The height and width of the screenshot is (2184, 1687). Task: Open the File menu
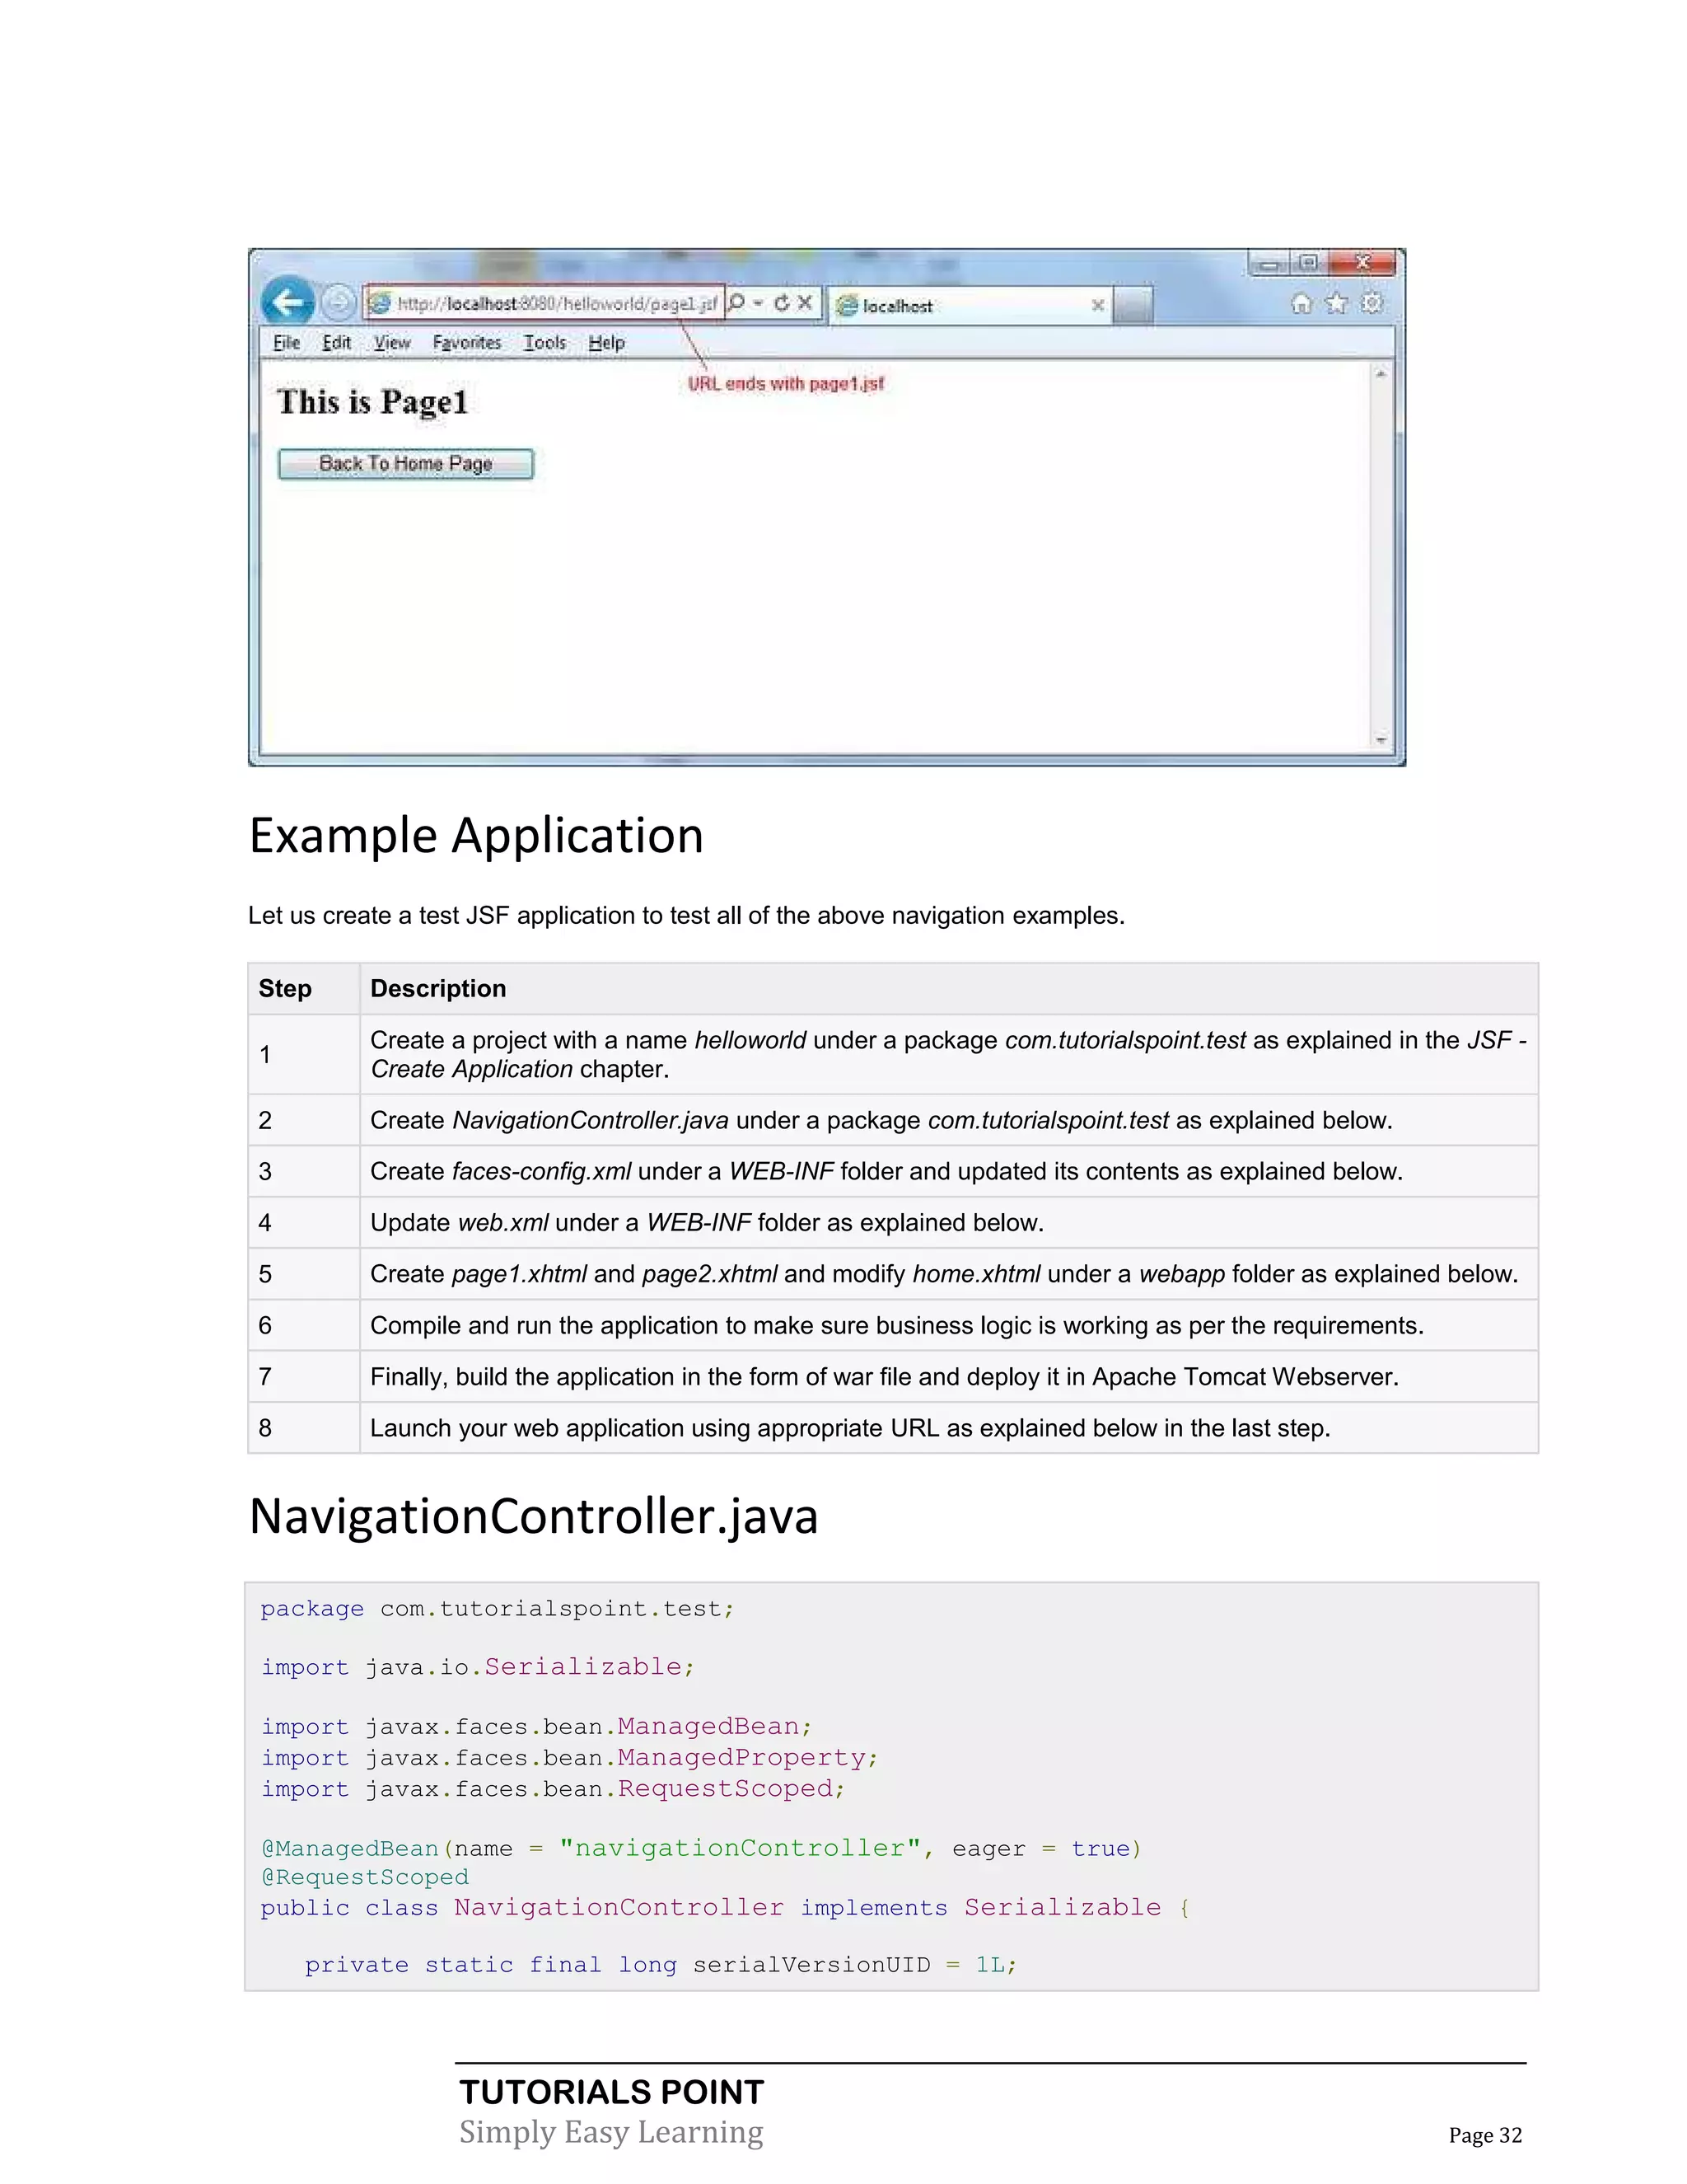click(x=286, y=343)
